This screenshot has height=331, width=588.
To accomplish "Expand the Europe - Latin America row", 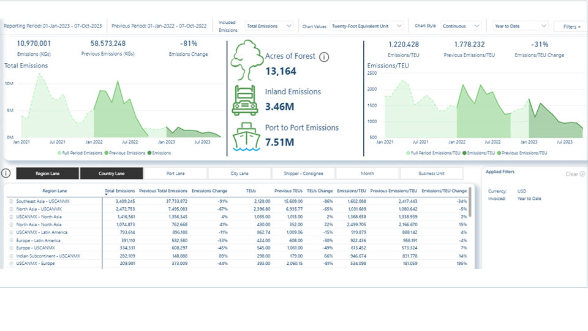I will coord(11,240).
